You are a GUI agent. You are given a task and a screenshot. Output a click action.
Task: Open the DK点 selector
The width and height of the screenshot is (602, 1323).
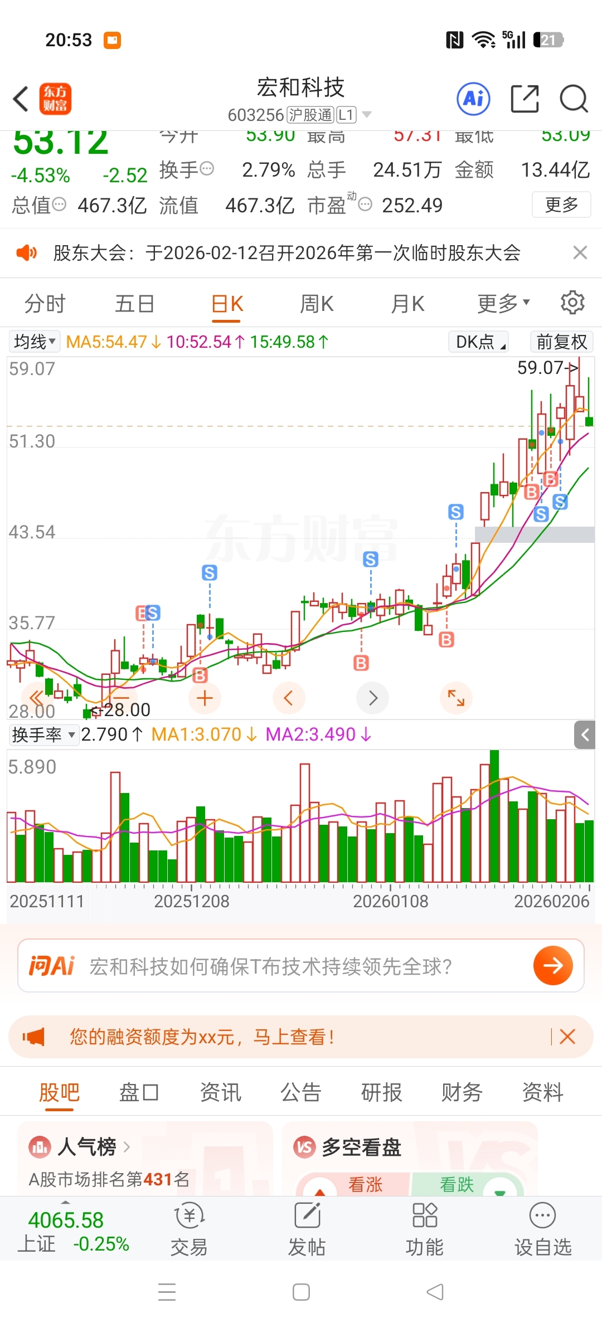pyautogui.click(x=479, y=341)
